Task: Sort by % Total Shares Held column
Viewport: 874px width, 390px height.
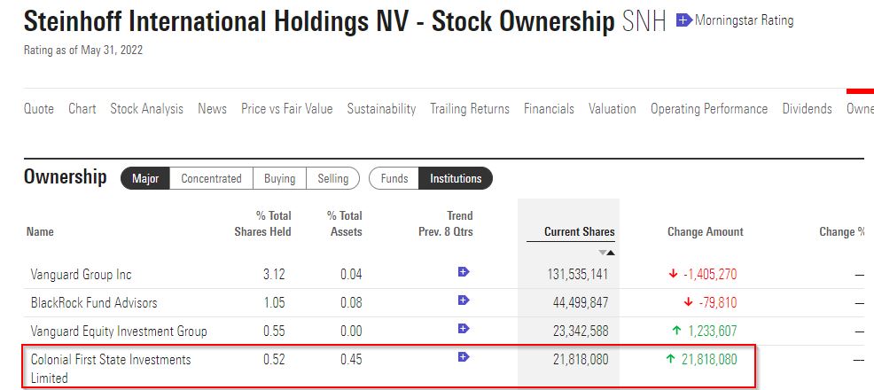Action: point(262,223)
